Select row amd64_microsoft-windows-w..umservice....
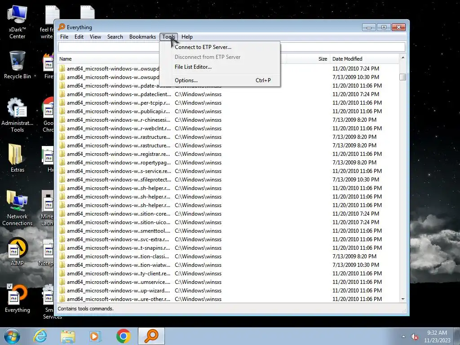 pyautogui.click(x=229, y=282)
